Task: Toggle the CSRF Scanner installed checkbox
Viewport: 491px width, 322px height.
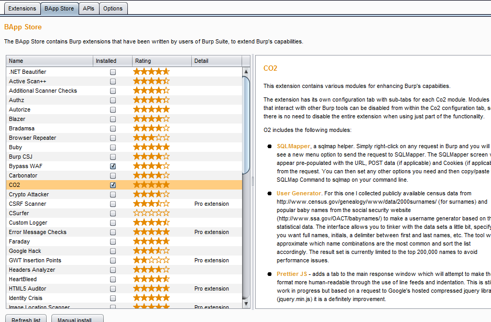Action: 113,204
